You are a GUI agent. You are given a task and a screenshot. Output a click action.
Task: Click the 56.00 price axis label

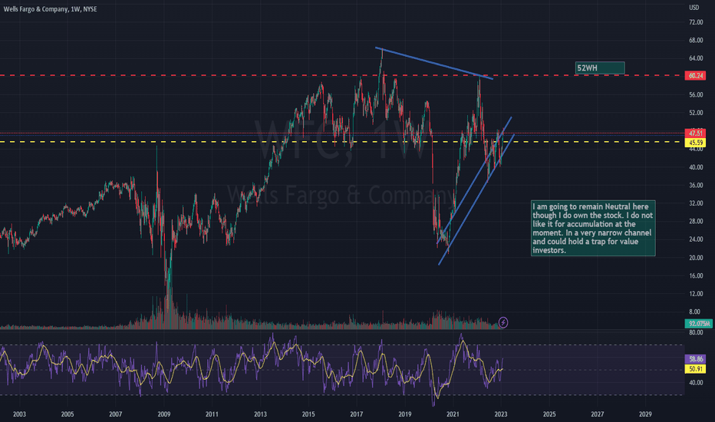(696, 94)
